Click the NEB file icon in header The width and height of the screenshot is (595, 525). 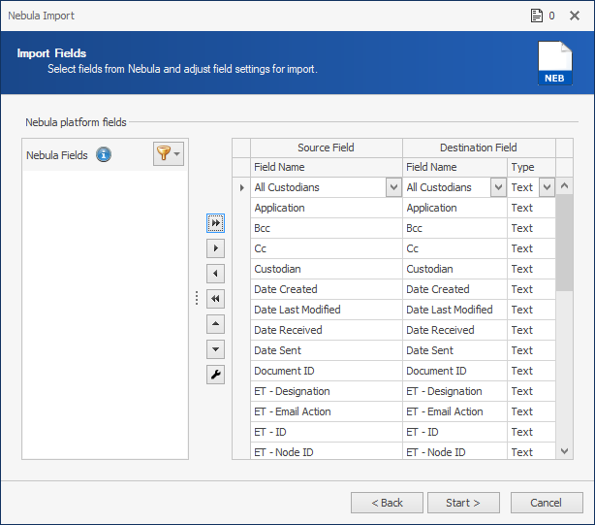(x=554, y=63)
